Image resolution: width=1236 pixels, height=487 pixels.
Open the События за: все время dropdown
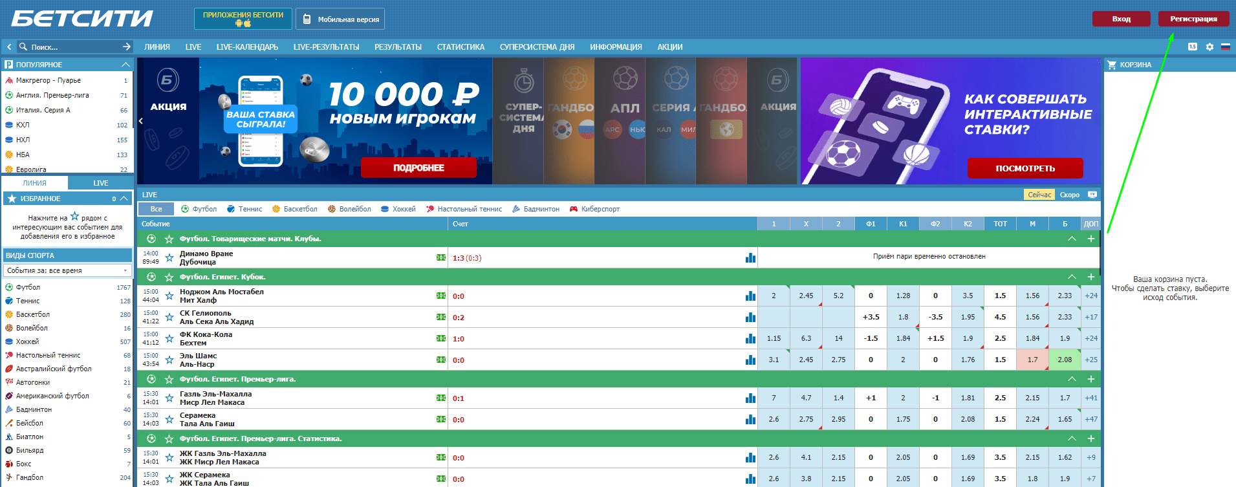(67, 270)
